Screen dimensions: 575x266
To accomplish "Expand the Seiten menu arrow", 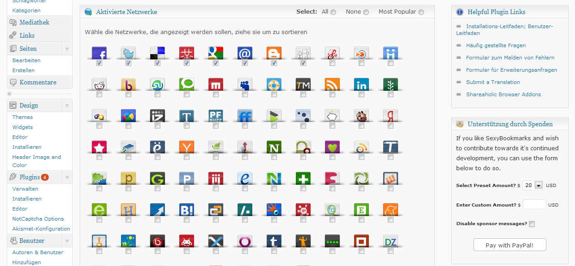I will 67,49.
